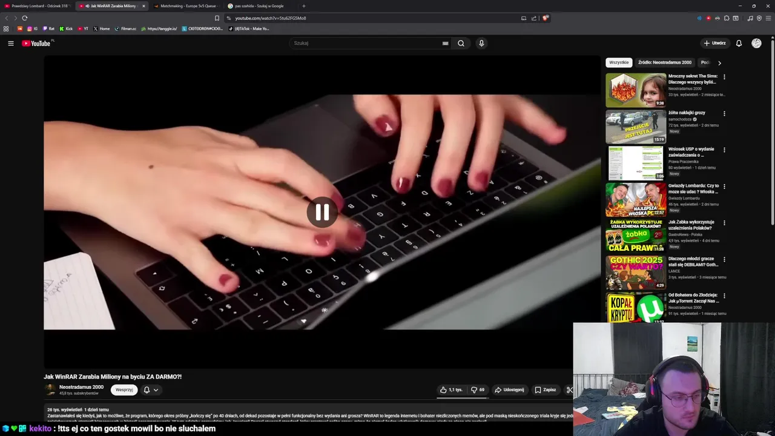775x436 pixels.
Task: Click the Wesprzyj support button
Action: coord(124,390)
